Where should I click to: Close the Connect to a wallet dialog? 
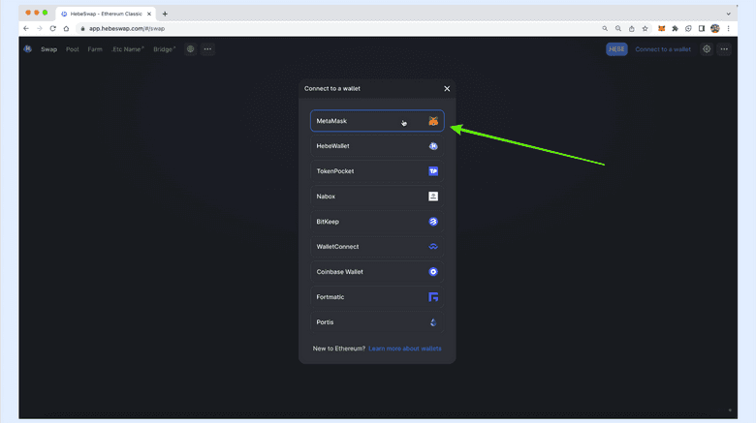[447, 89]
